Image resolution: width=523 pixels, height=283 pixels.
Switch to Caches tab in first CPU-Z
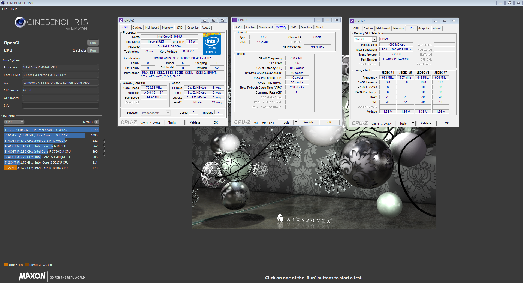click(x=137, y=28)
